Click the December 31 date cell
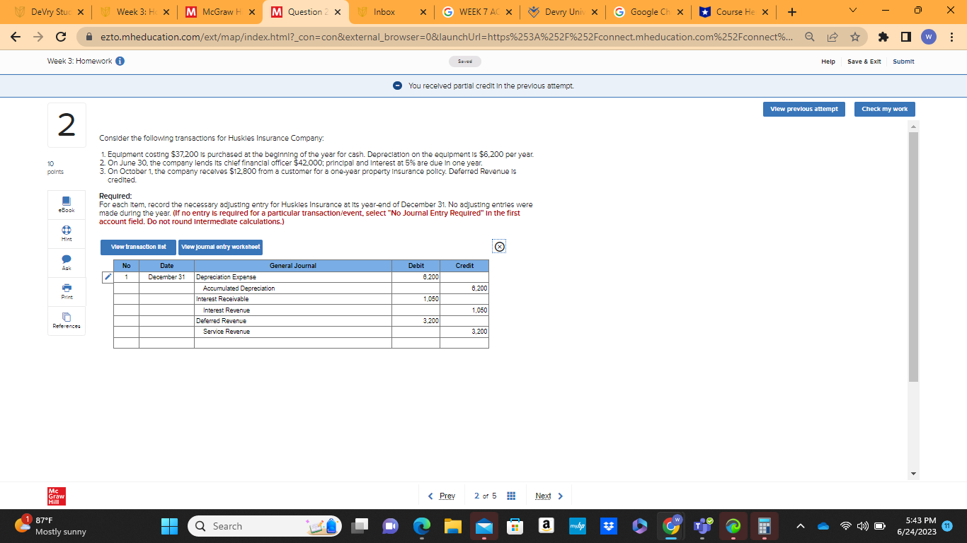The height and width of the screenshot is (543, 967). point(166,277)
